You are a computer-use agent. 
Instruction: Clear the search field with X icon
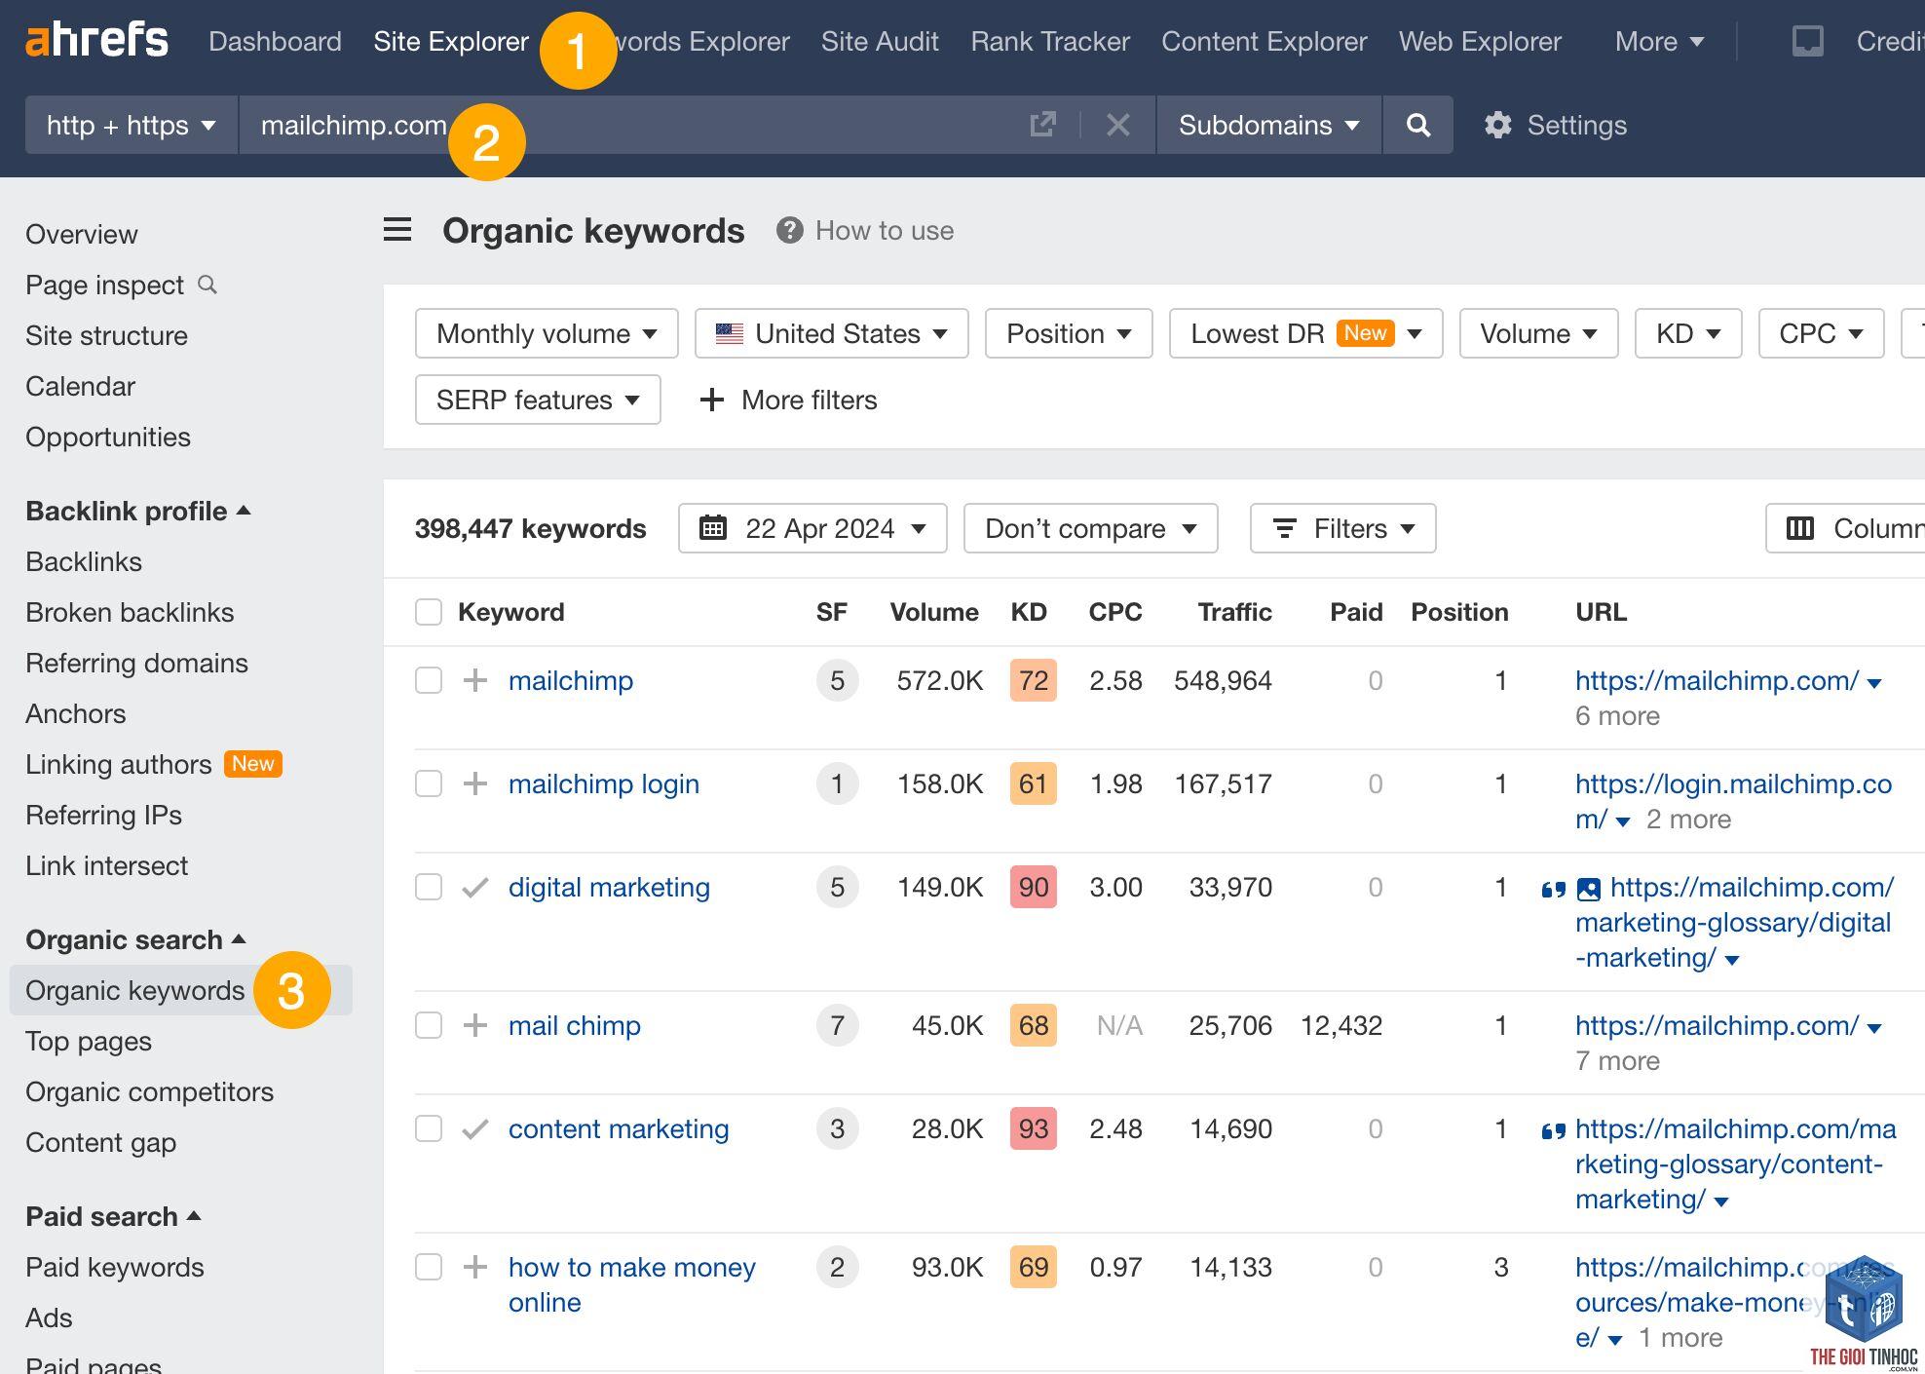coord(1118,125)
